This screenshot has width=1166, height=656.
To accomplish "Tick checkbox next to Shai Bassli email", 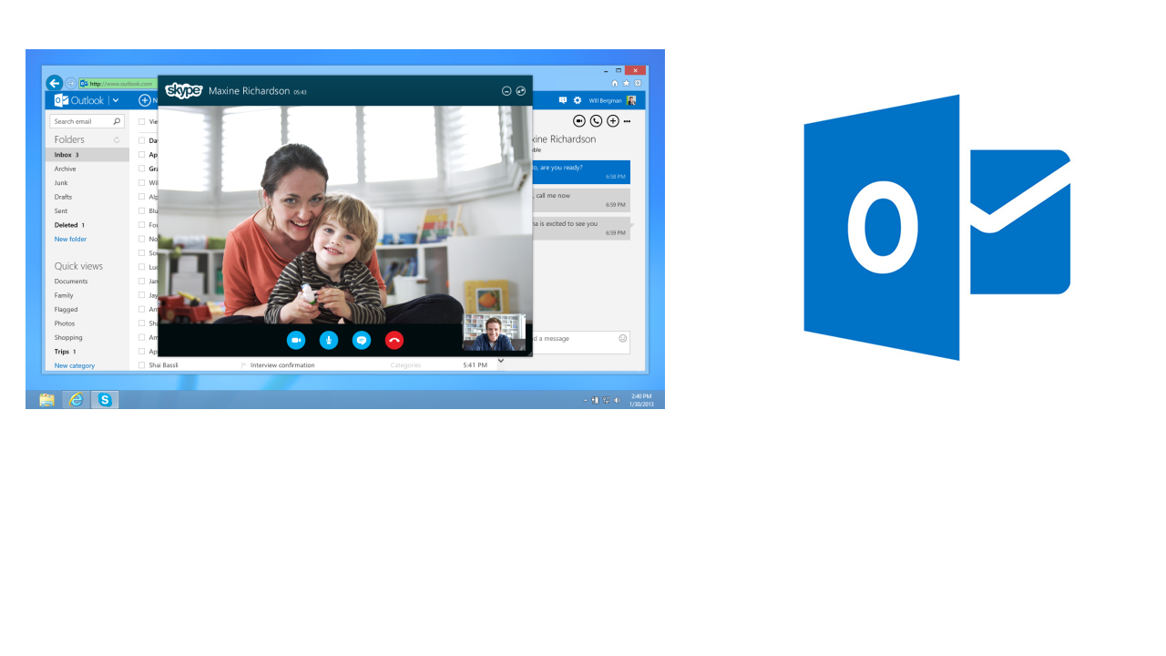I will coord(142,365).
